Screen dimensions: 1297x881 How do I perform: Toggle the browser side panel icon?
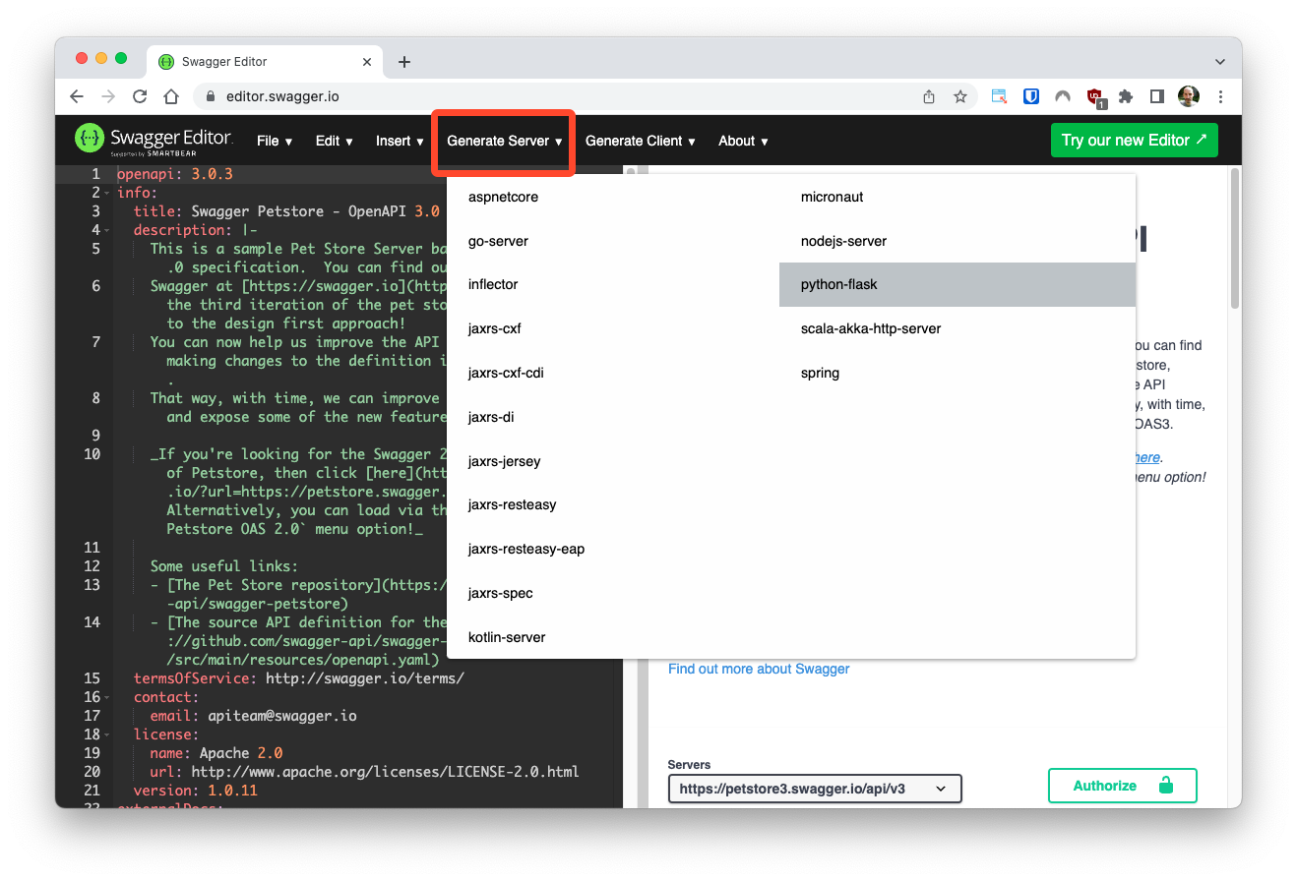point(1157,96)
